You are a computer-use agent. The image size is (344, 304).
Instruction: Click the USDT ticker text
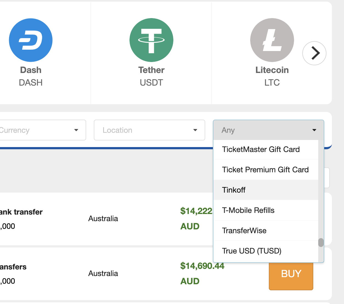click(151, 83)
